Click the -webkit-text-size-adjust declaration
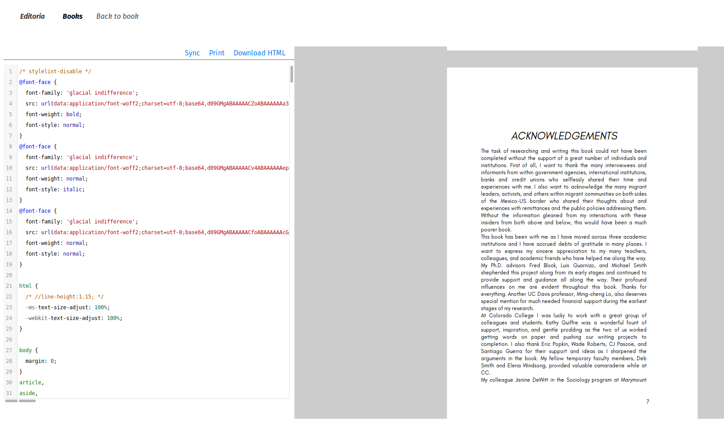This screenshot has height=421, width=724. (74, 318)
